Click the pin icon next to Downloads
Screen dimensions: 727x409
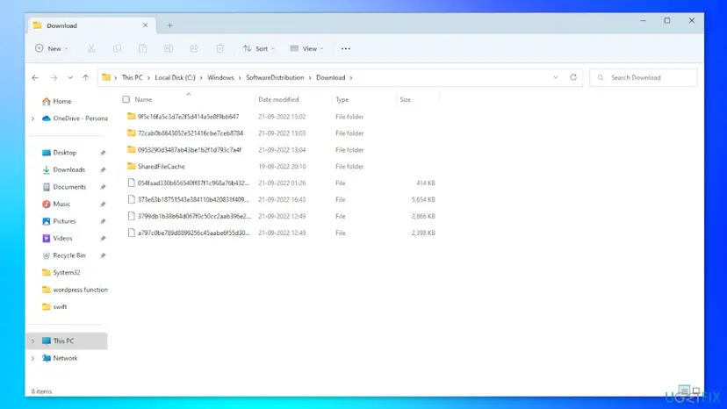point(103,169)
